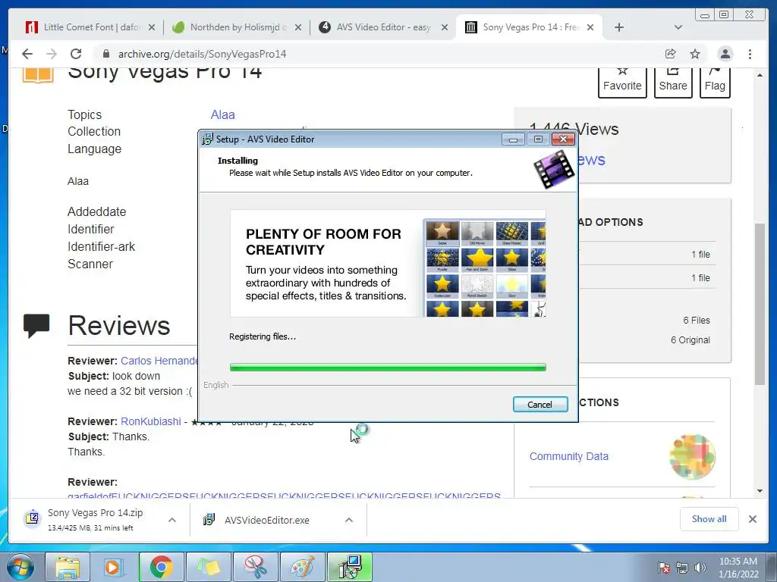Click the Reviews speech bubble icon
Viewport: 777px width, 582px height.
click(x=36, y=326)
